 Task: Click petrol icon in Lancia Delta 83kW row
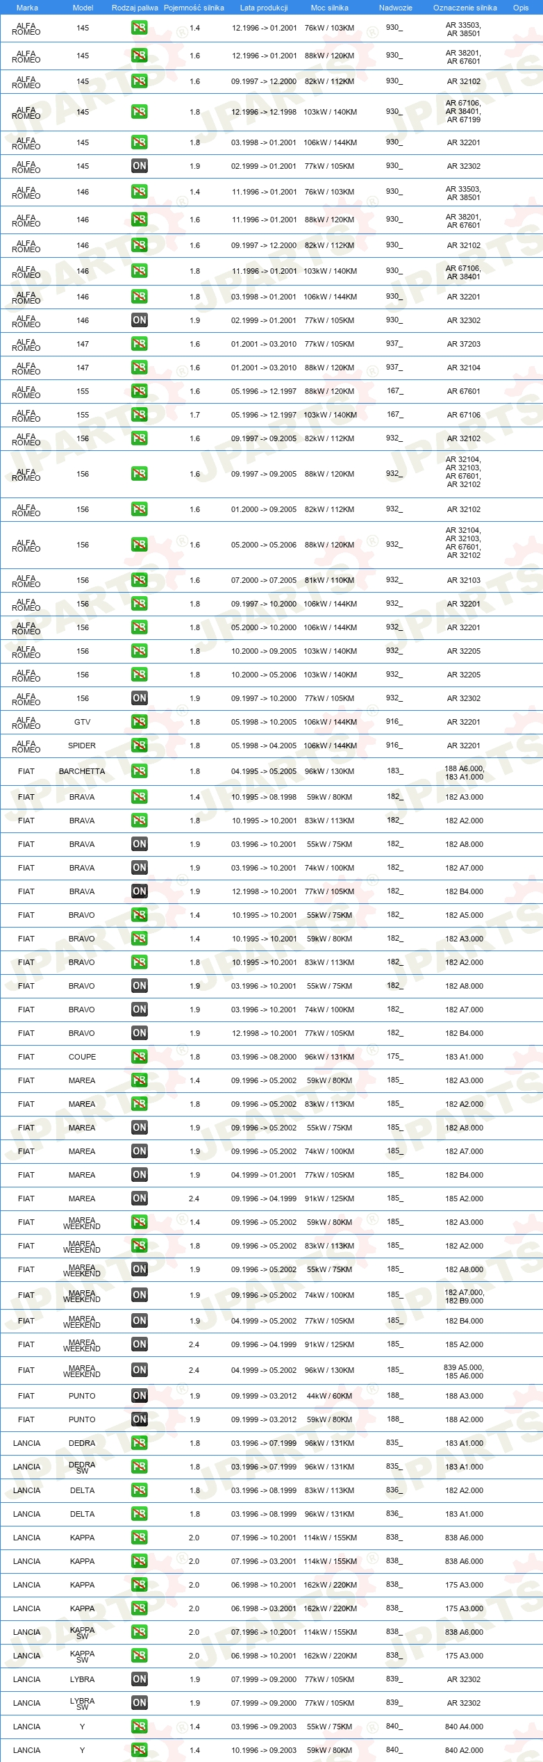point(139,1490)
